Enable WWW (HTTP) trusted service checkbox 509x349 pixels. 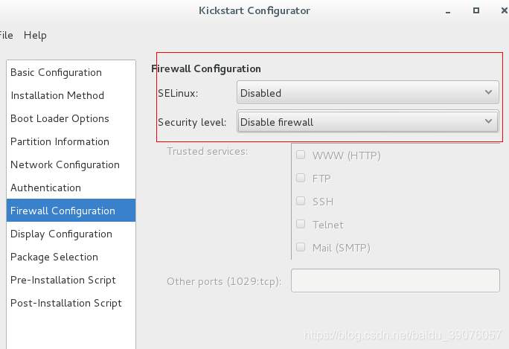[301, 156]
